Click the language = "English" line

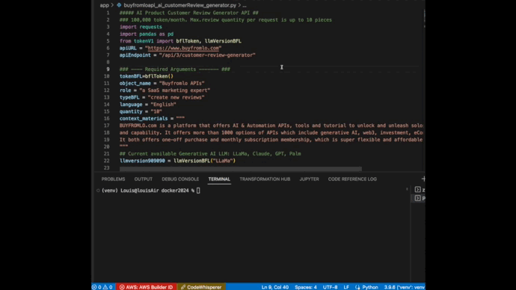[148, 104]
